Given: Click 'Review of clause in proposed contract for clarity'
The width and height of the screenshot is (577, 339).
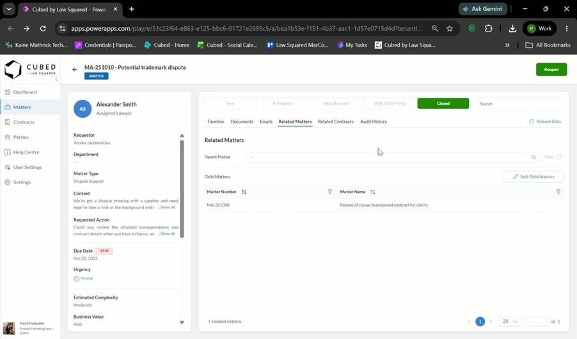Looking at the screenshot, I should tap(384, 205).
